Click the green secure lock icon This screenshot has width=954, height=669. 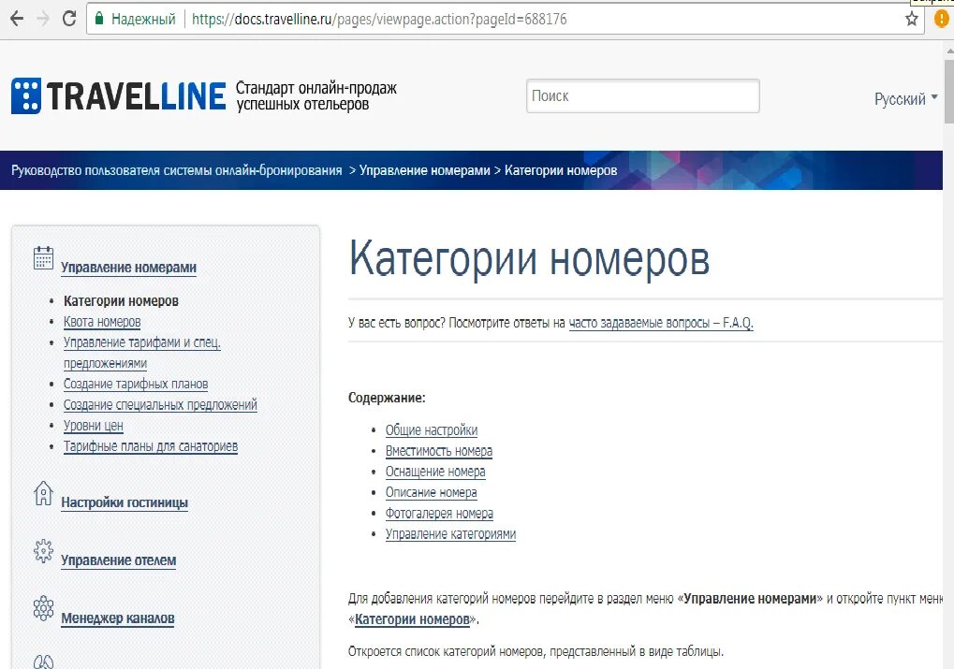pos(98,19)
